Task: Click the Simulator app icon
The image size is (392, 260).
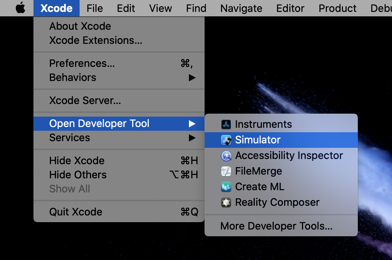Action: 226,140
